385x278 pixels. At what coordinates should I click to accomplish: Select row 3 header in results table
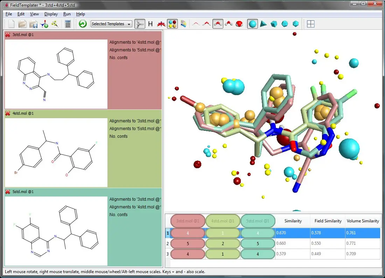(x=168, y=254)
